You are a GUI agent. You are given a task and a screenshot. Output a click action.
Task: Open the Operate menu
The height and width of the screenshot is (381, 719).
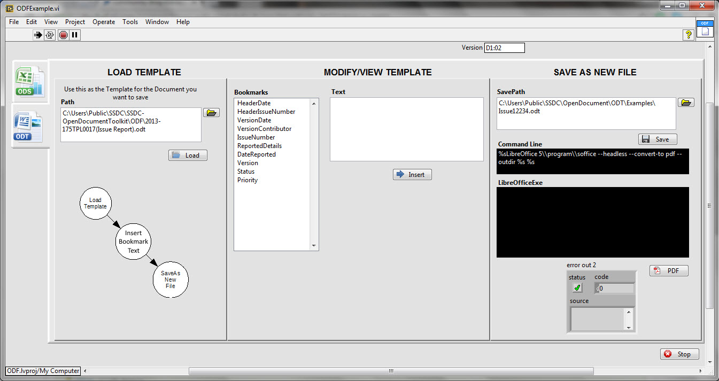tap(104, 22)
